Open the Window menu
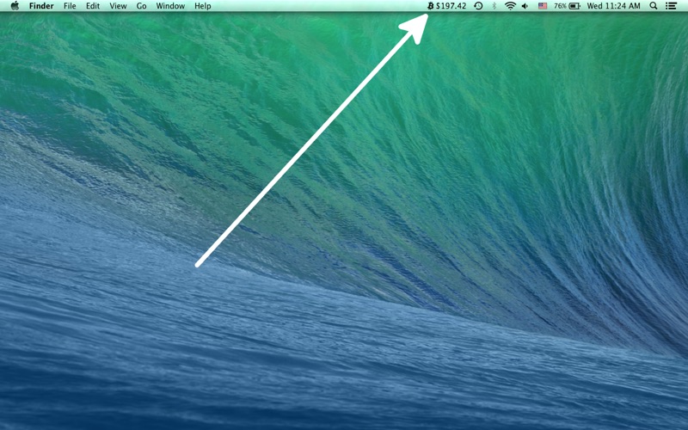Screen dimensions: 688x430 [170, 6]
